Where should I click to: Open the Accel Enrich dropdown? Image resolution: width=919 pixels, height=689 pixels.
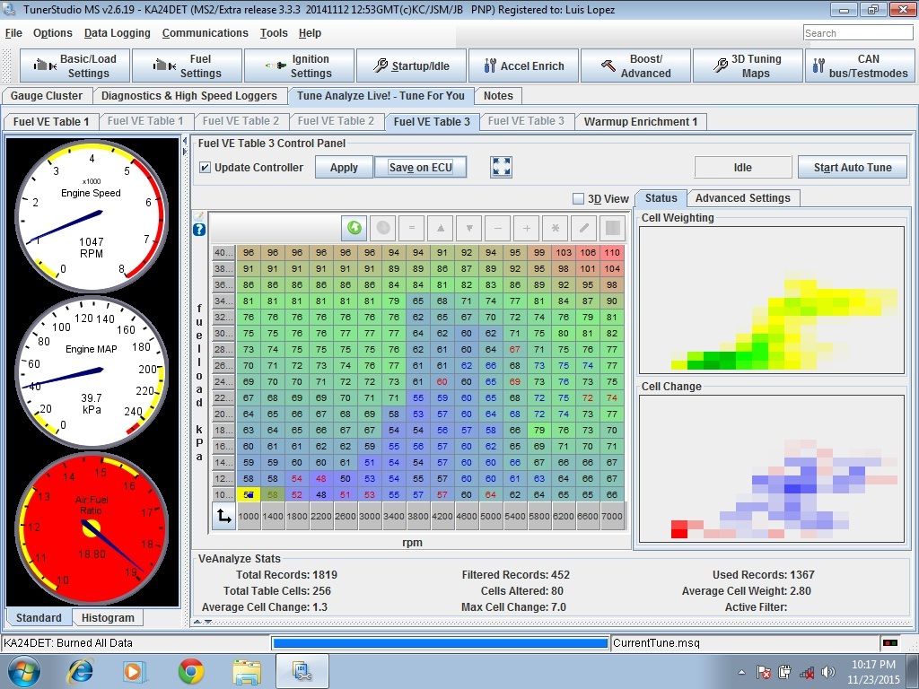(x=523, y=65)
